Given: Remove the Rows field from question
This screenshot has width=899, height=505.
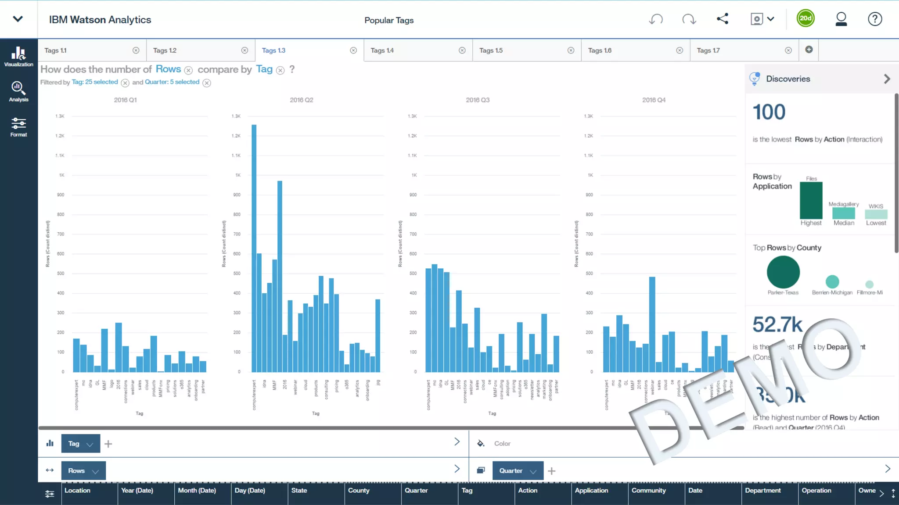Looking at the screenshot, I should [x=188, y=71].
